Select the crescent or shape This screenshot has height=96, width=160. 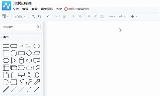(x=37, y=75)
